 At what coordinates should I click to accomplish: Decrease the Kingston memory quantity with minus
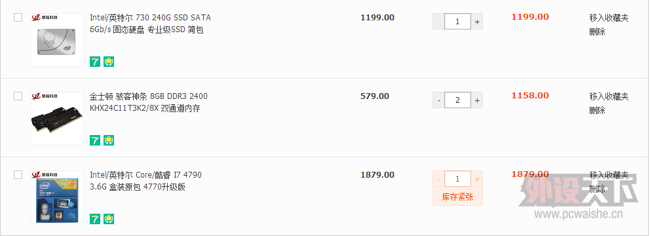coord(438,100)
